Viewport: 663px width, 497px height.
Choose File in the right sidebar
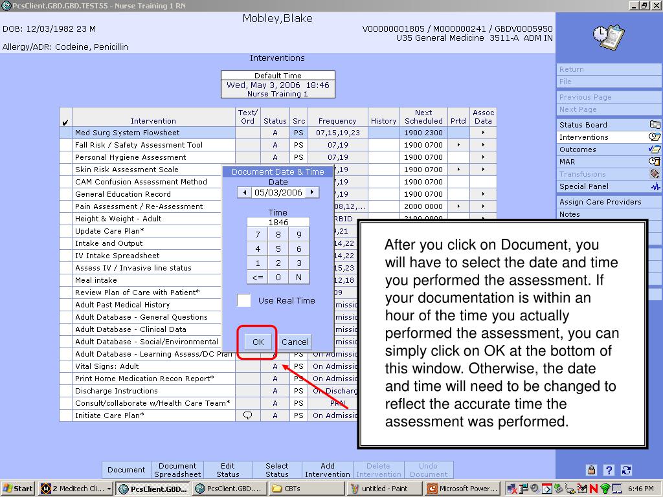(609, 82)
